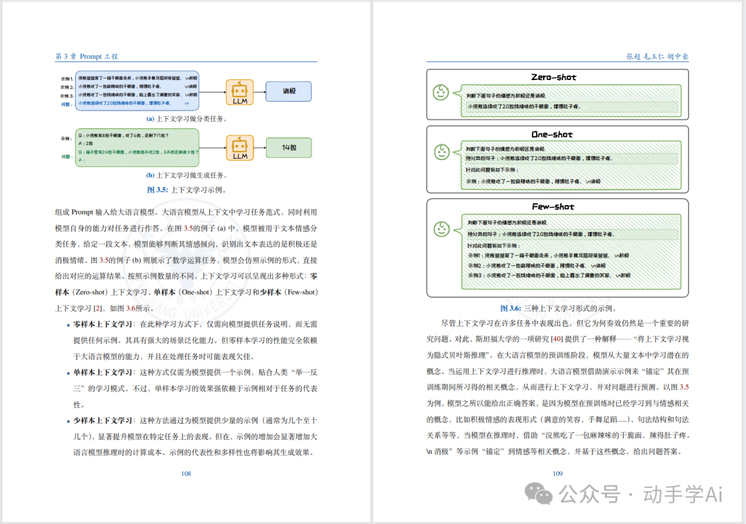The height and width of the screenshot is (524, 746).
Task: Follow the '3.6' figure link before '所示'
Action: 131,308
